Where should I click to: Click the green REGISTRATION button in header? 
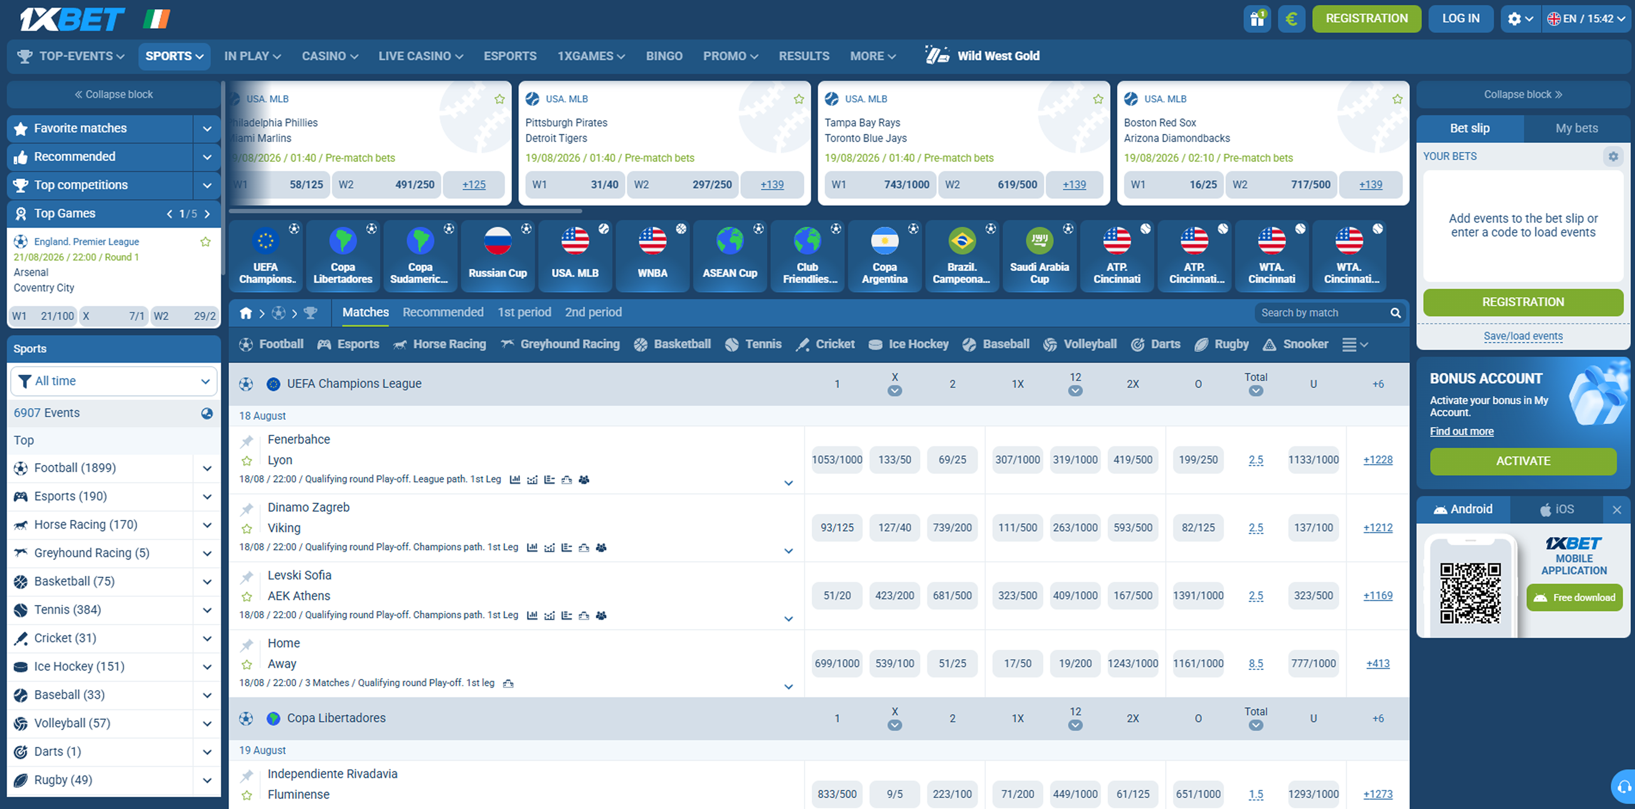pos(1367,18)
